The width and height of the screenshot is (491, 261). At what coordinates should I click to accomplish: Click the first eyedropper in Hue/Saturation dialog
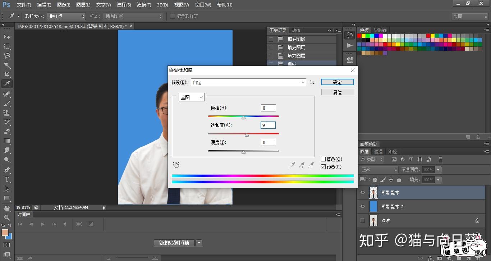click(293, 165)
